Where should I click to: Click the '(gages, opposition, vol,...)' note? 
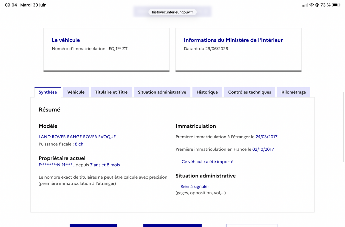click(x=201, y=193)
